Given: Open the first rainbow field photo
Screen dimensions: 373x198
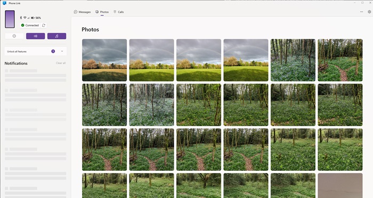Looking at the screenshot, I should point(104,60).
